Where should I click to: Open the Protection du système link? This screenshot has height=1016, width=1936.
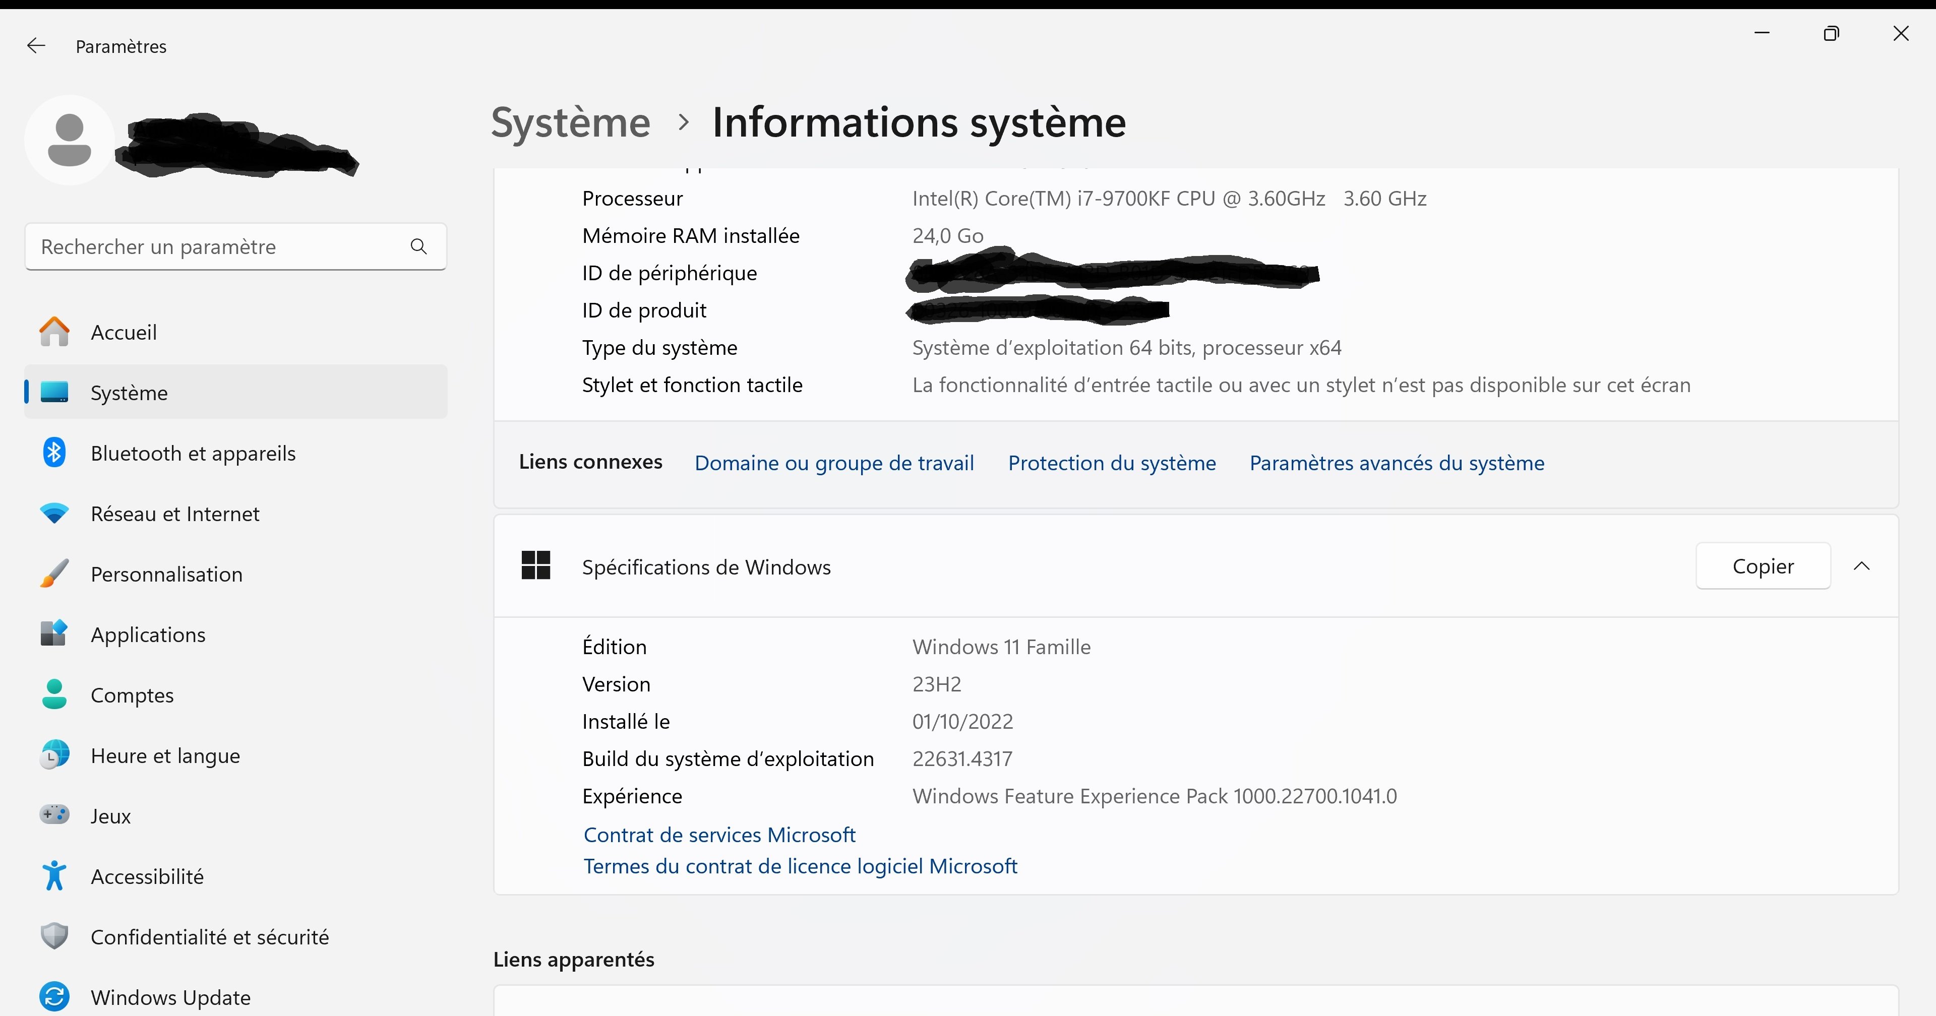[x=1112, y=463]
